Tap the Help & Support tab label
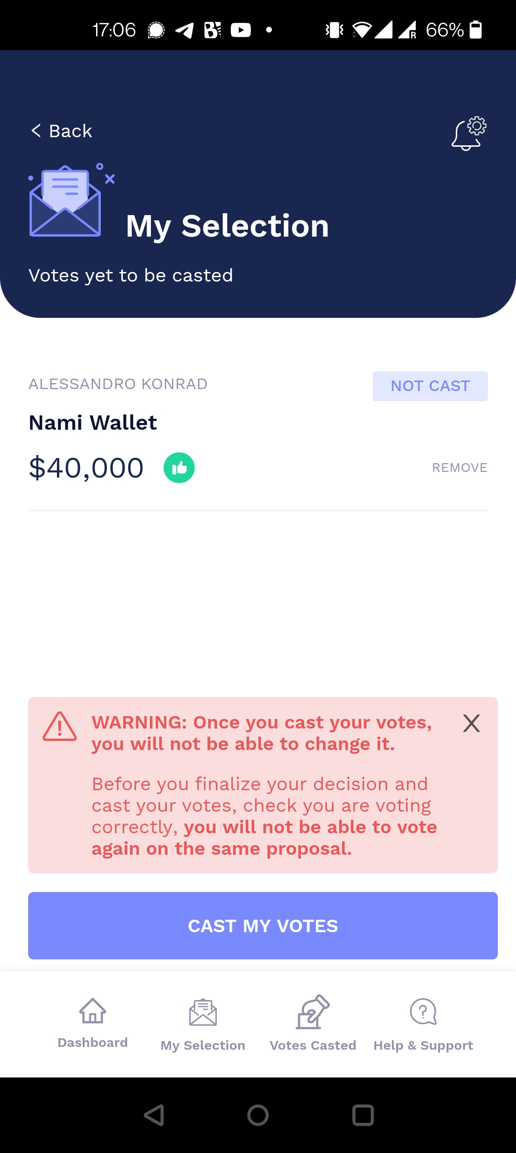 (x=423, y=1045)
